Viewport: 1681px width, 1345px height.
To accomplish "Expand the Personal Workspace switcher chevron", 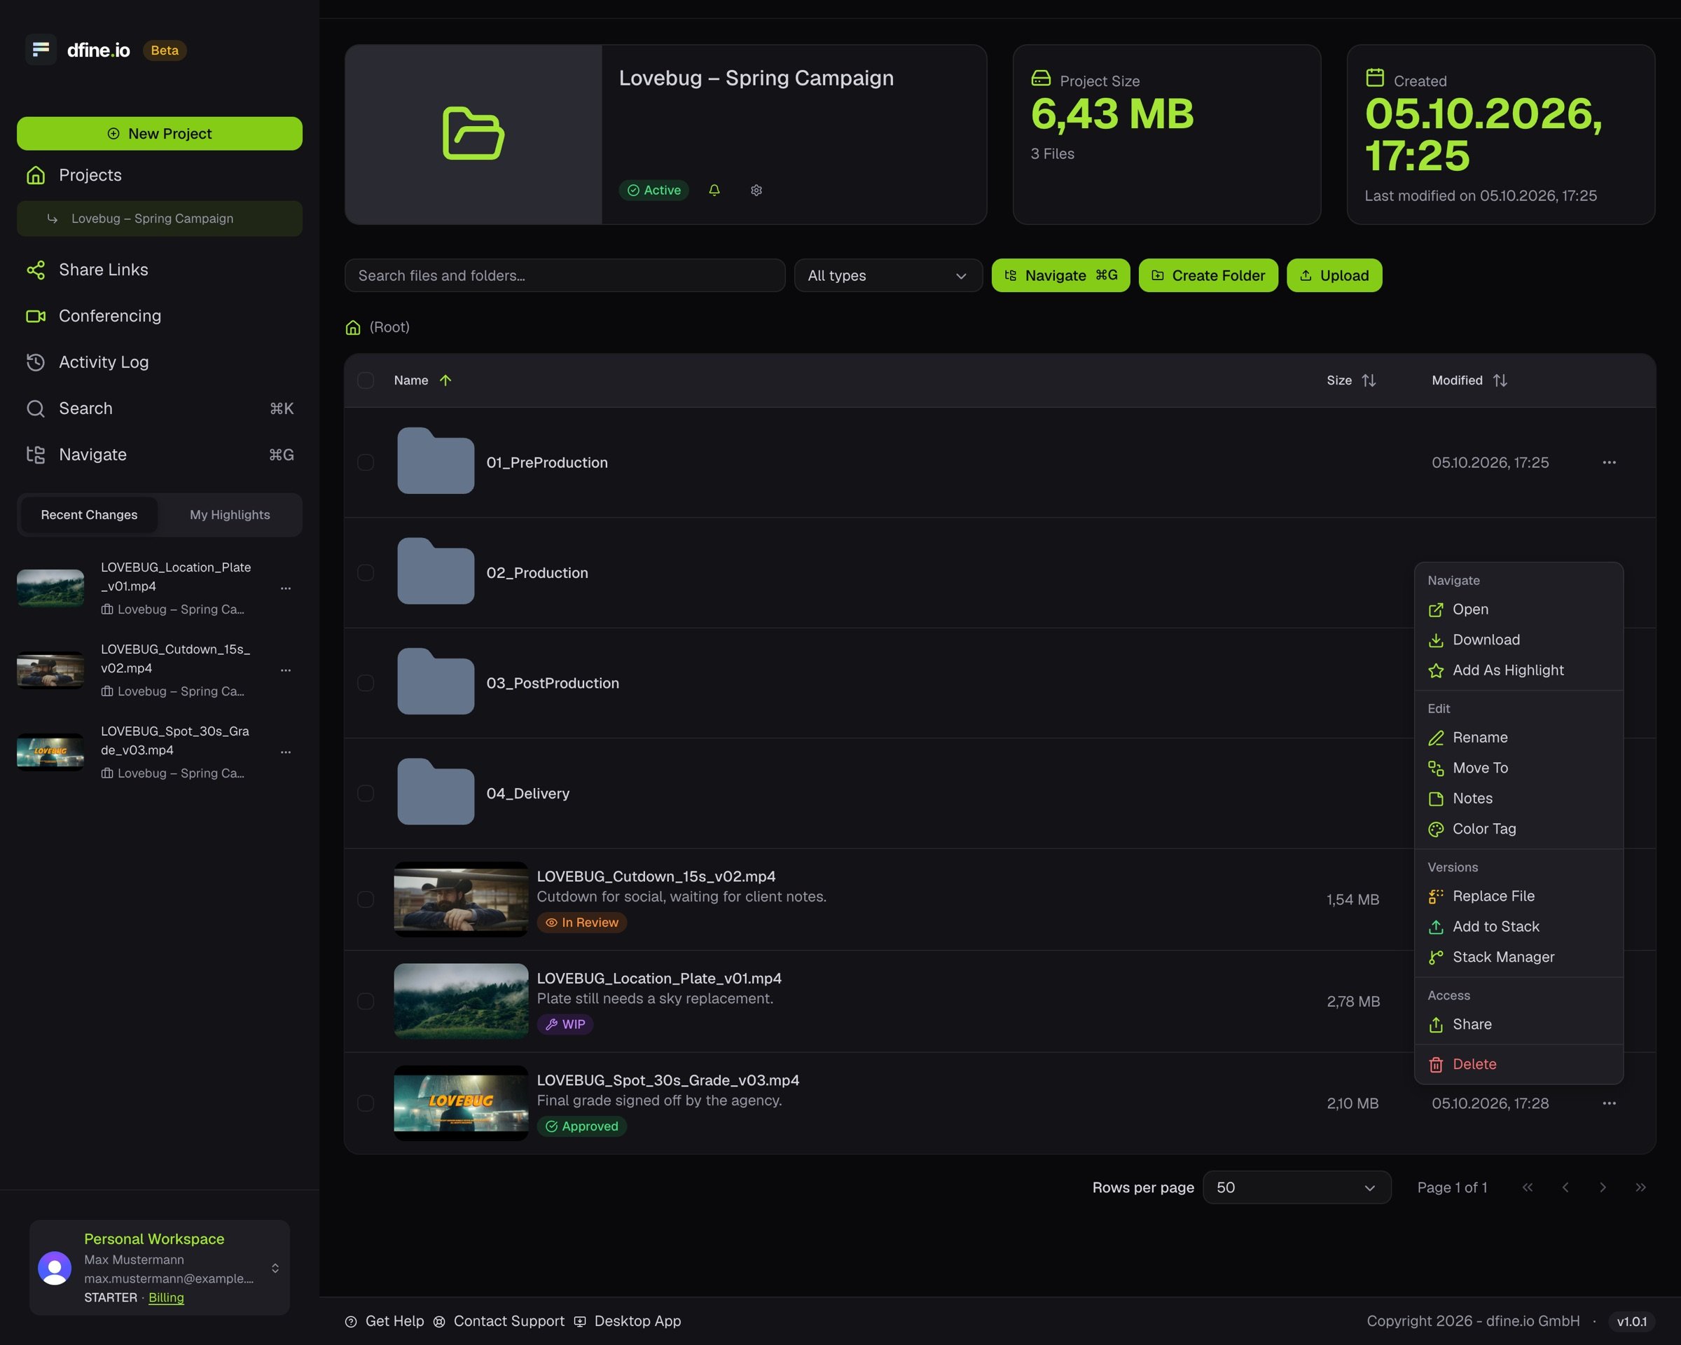I will click(275, 1268).
